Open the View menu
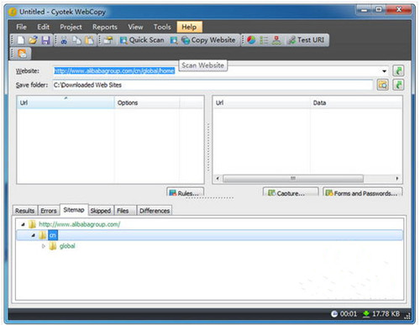Image resolution: width=420 pixels, height=325 pixels. 135,27
